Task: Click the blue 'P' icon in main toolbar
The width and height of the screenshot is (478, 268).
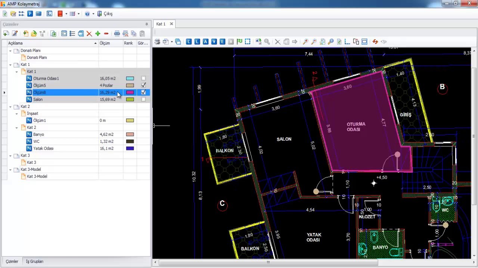Action: (x=30, y=14)
